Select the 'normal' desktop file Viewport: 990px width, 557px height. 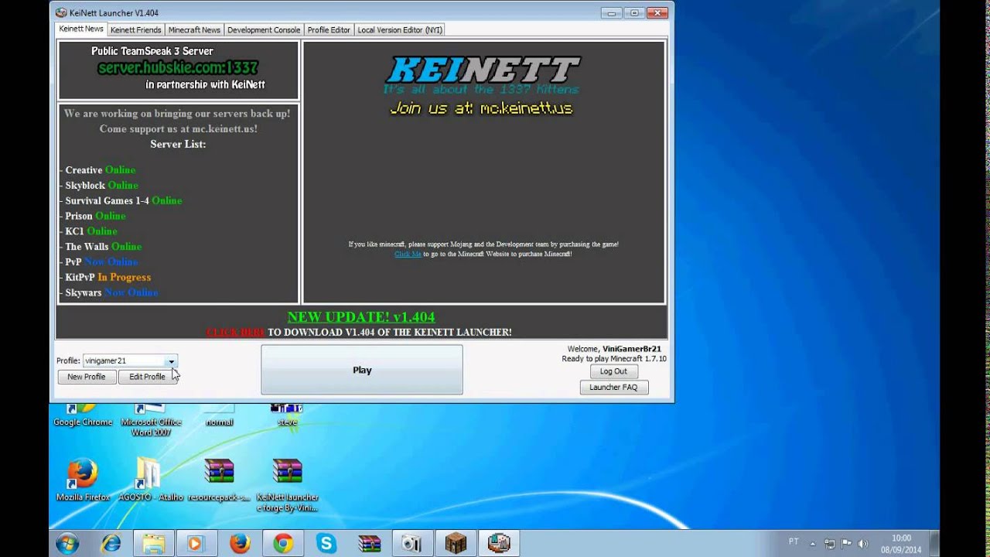[x=219, y=415]
